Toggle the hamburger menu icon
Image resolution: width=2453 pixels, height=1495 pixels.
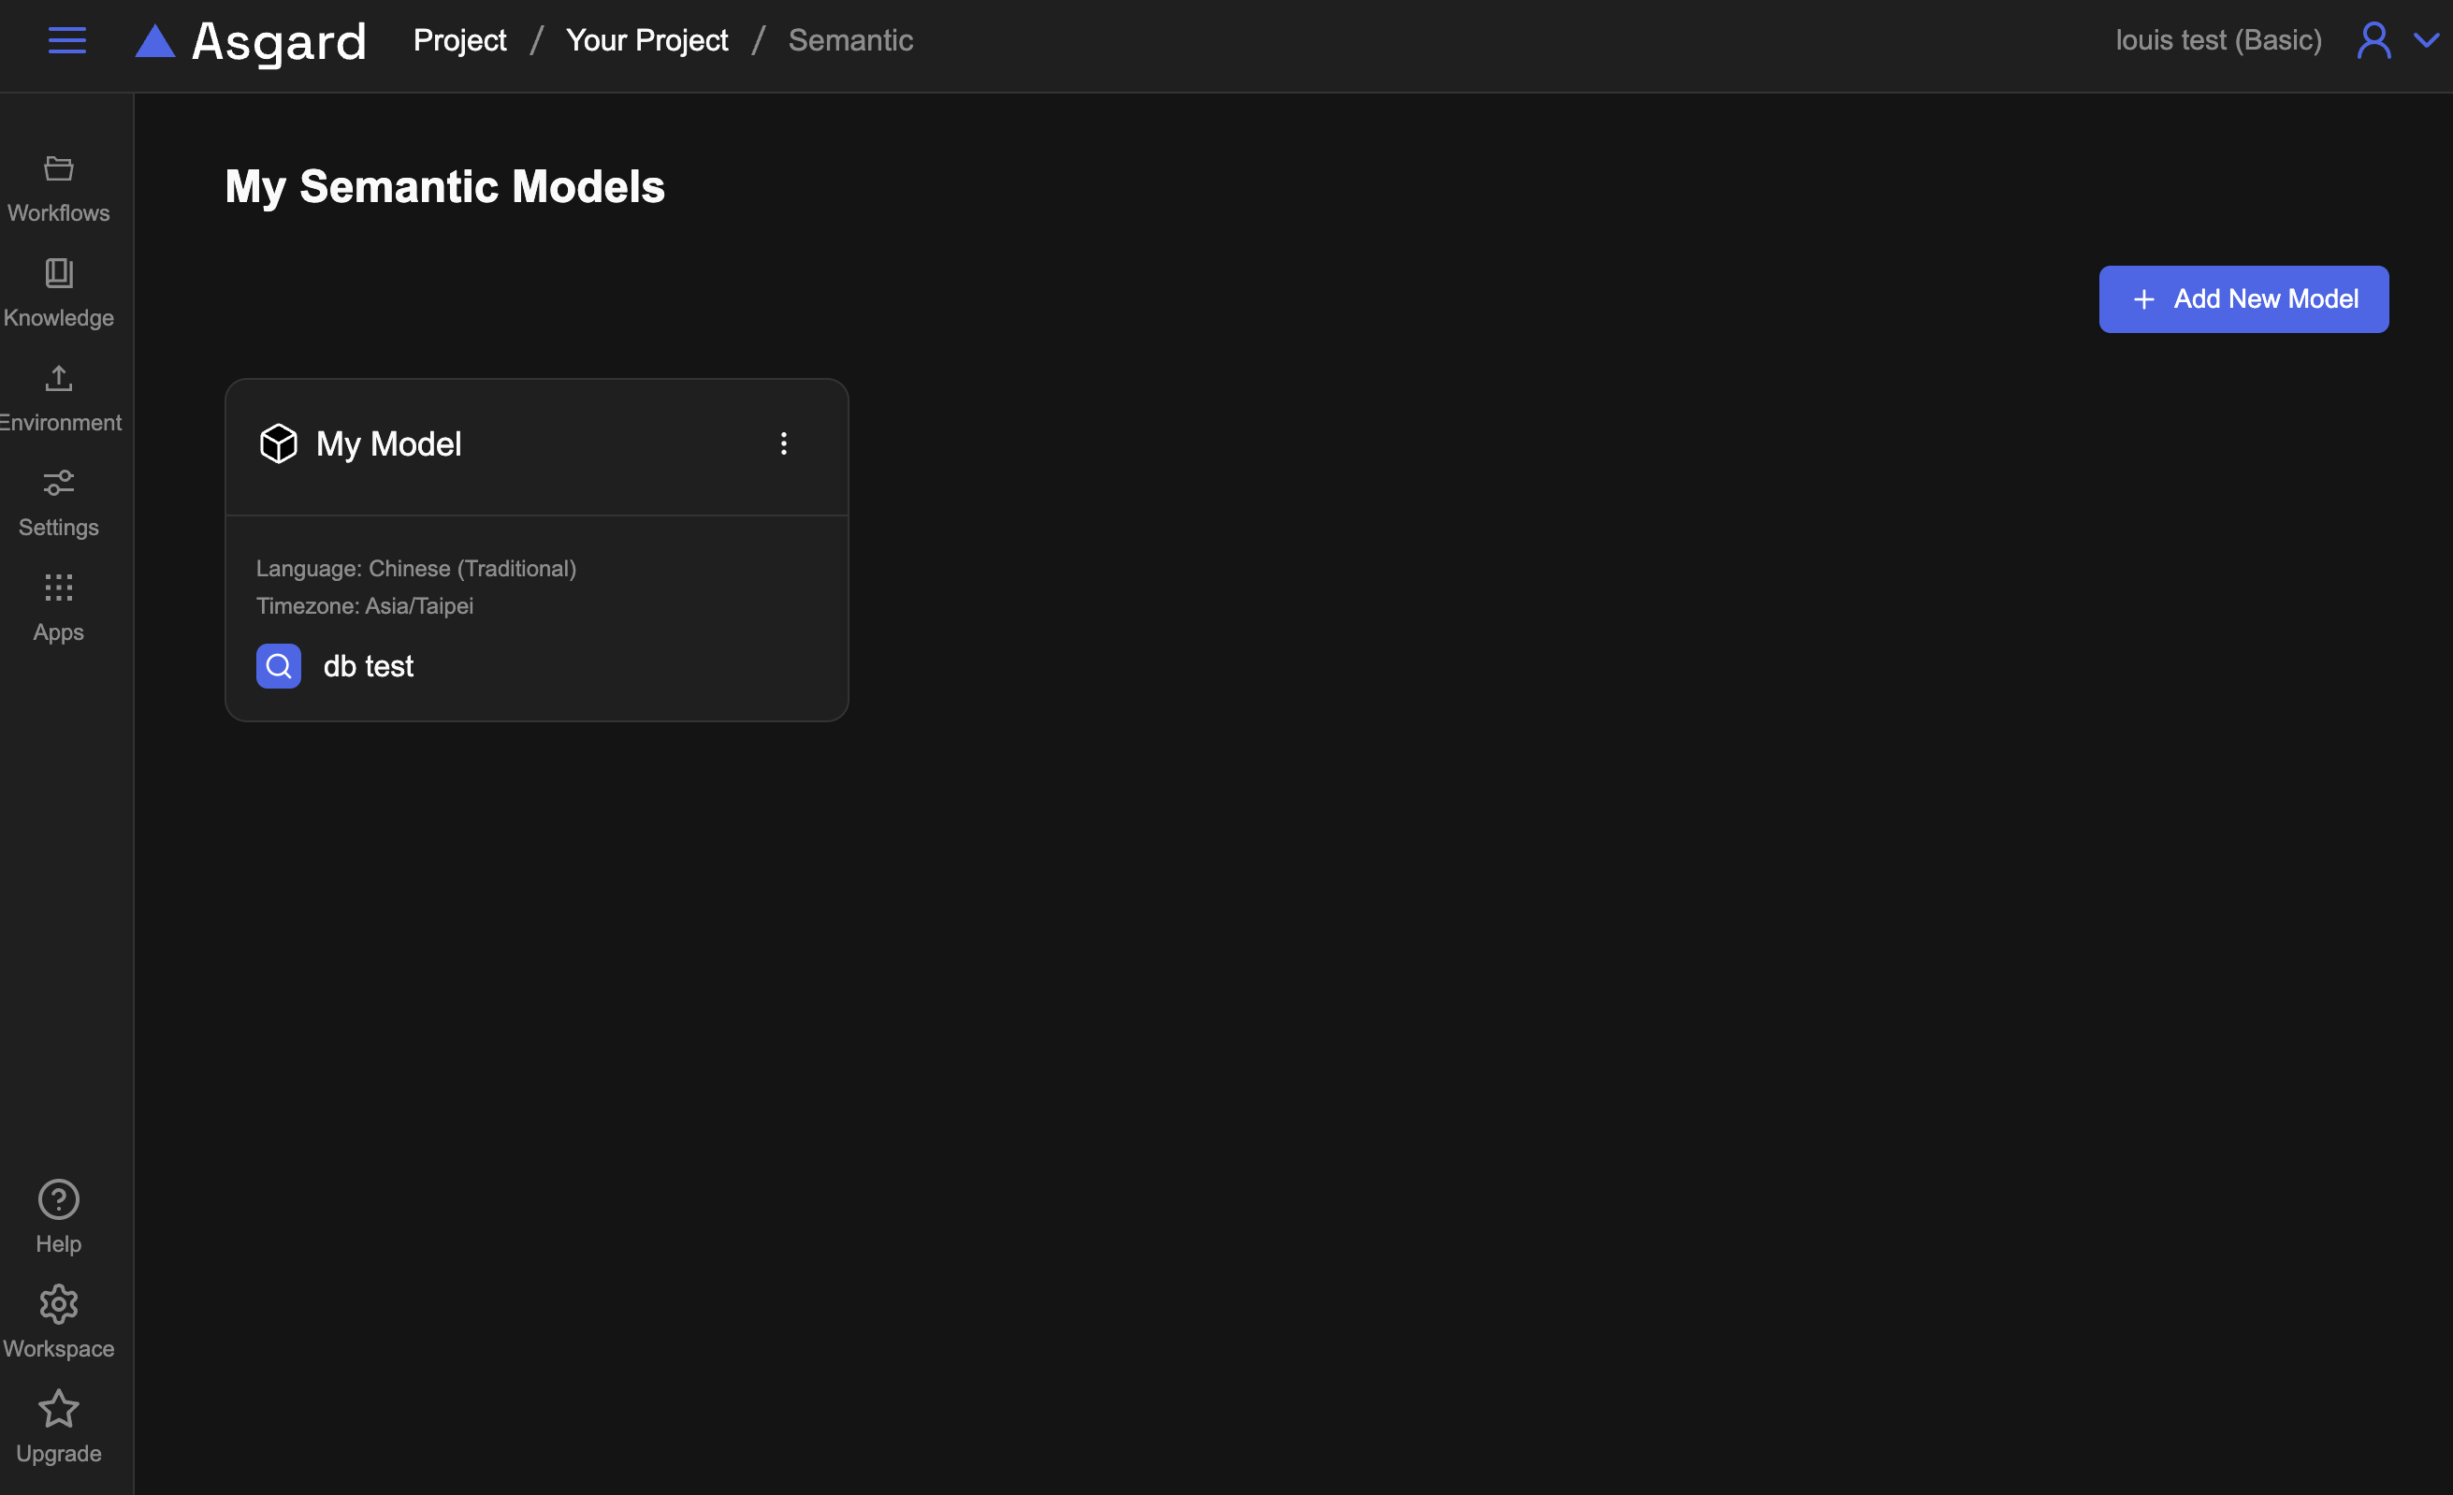(x=66, y=41)
